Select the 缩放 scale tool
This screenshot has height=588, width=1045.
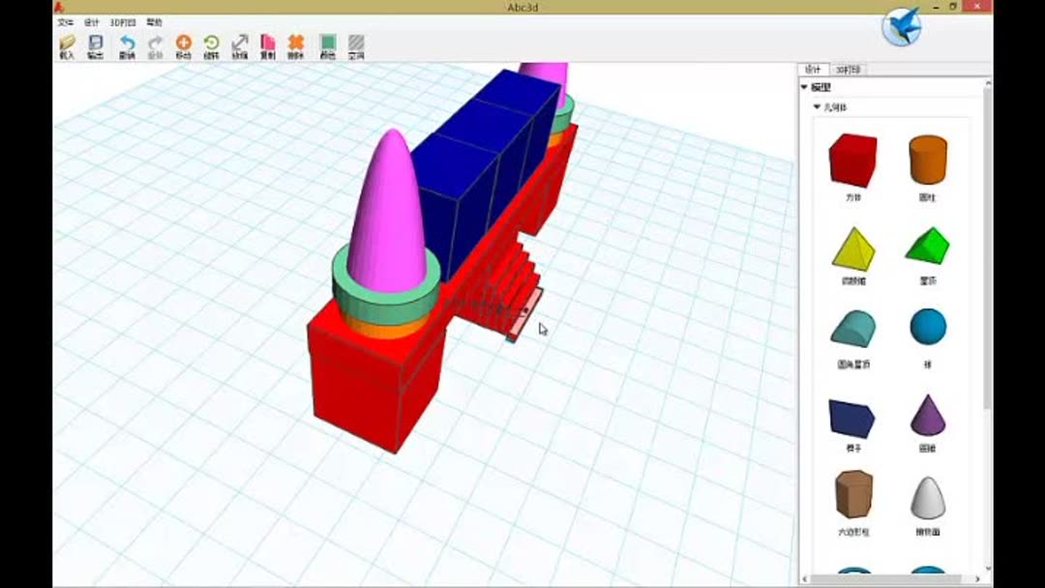click(x=240, y=45)
